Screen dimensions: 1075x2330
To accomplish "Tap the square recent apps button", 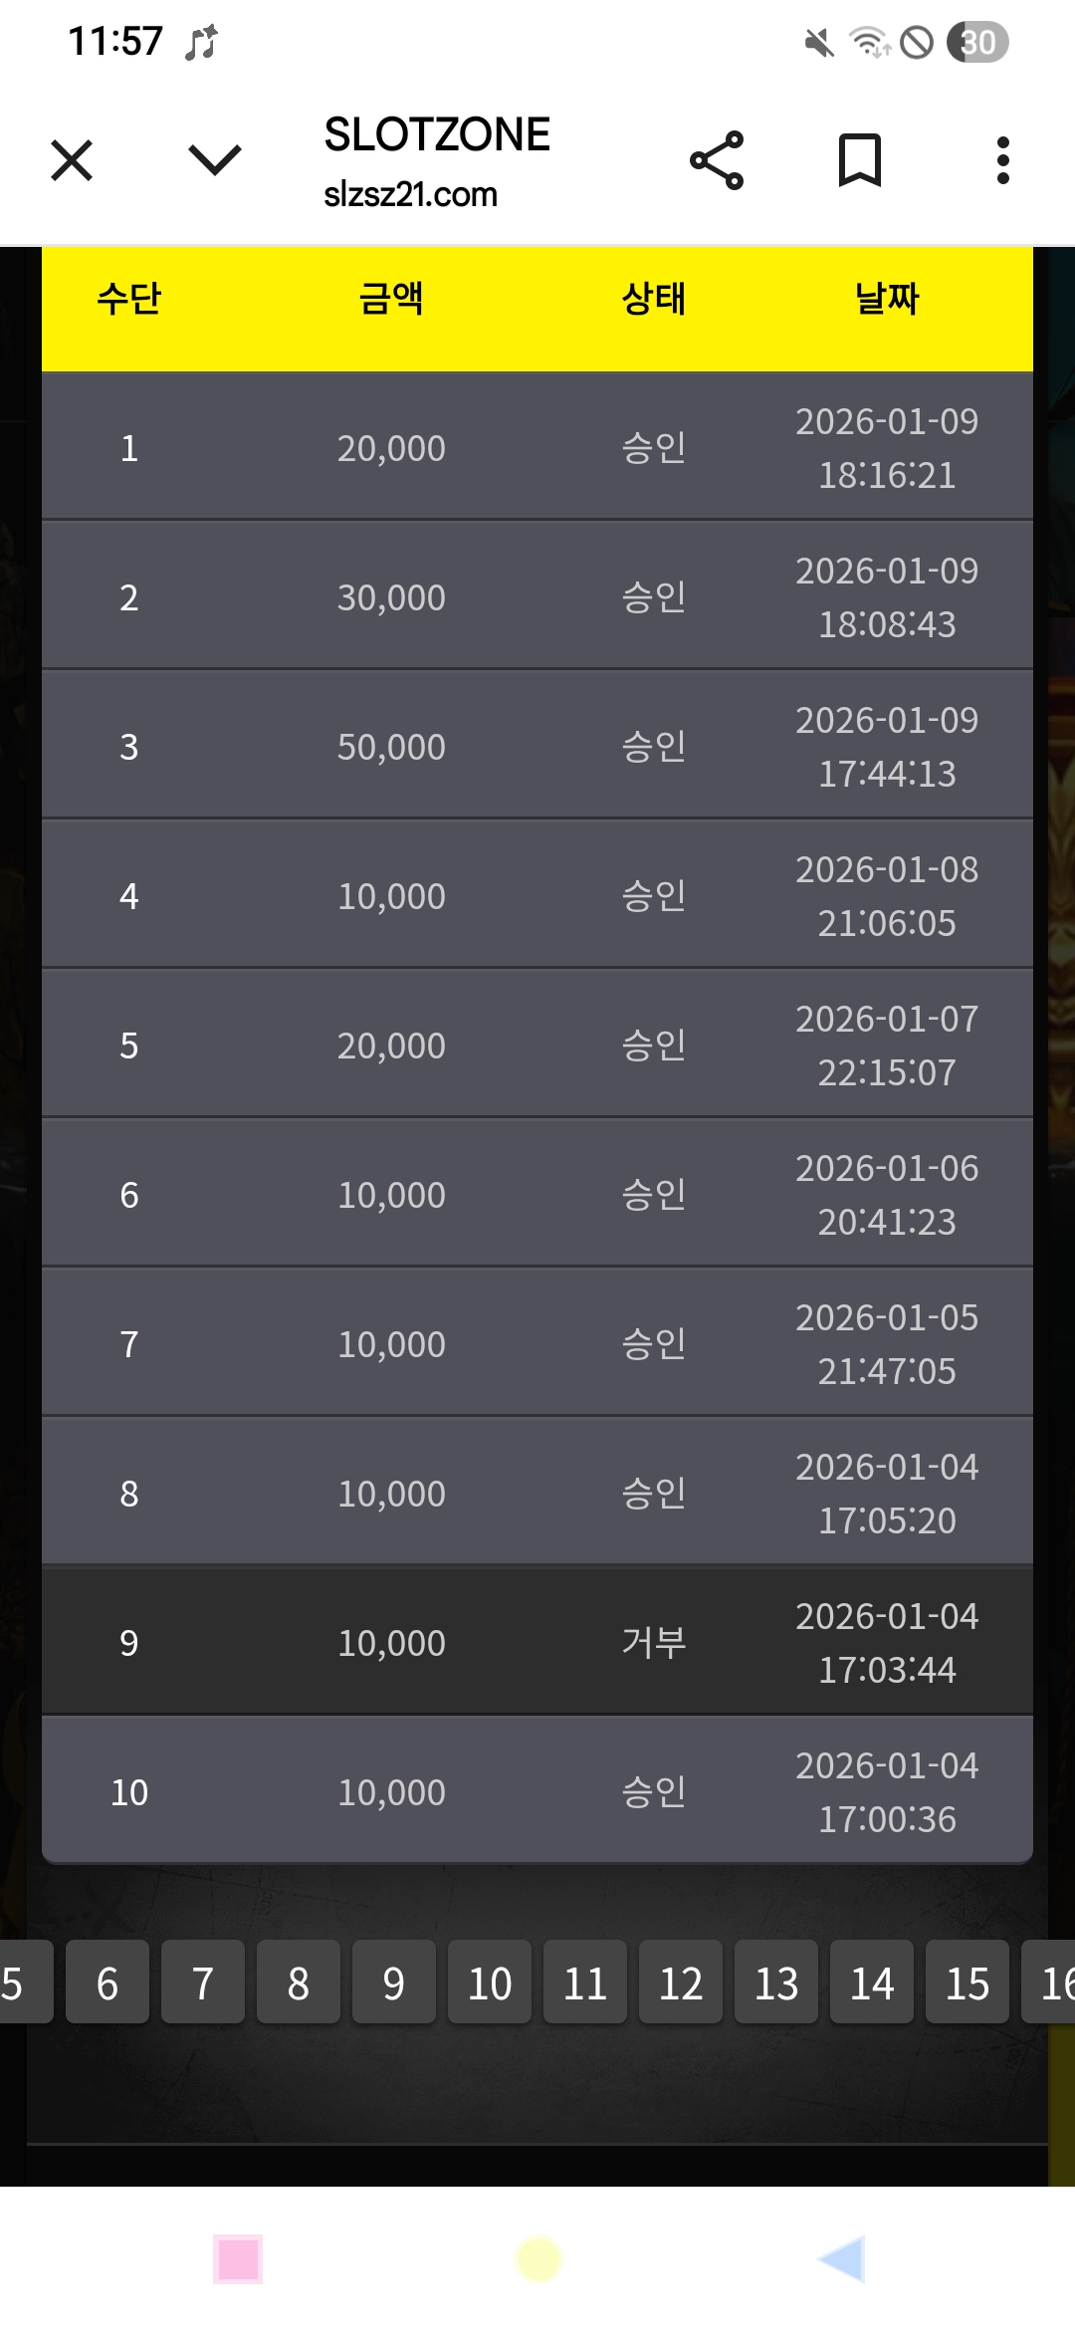I will pos(238,2259).
